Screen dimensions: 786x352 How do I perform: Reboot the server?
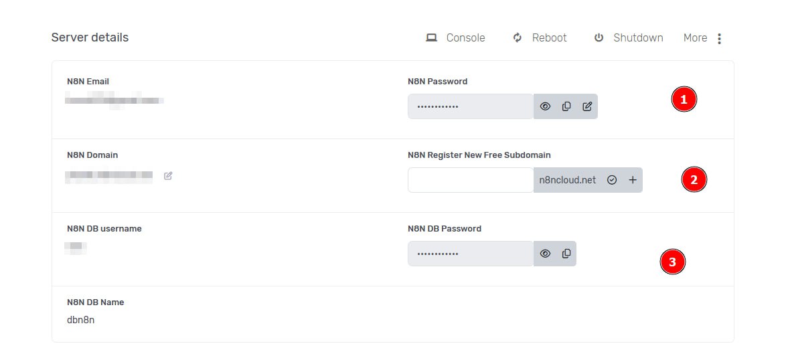540,38
